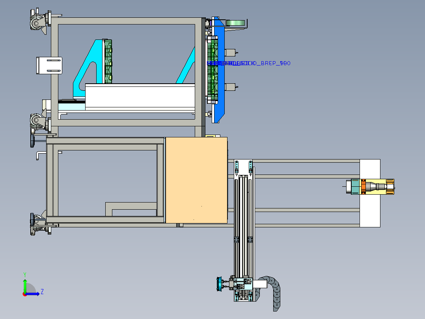Select the peach-colored panel in the assembly
Screen dimensions: 425x319
coord(196,180)
